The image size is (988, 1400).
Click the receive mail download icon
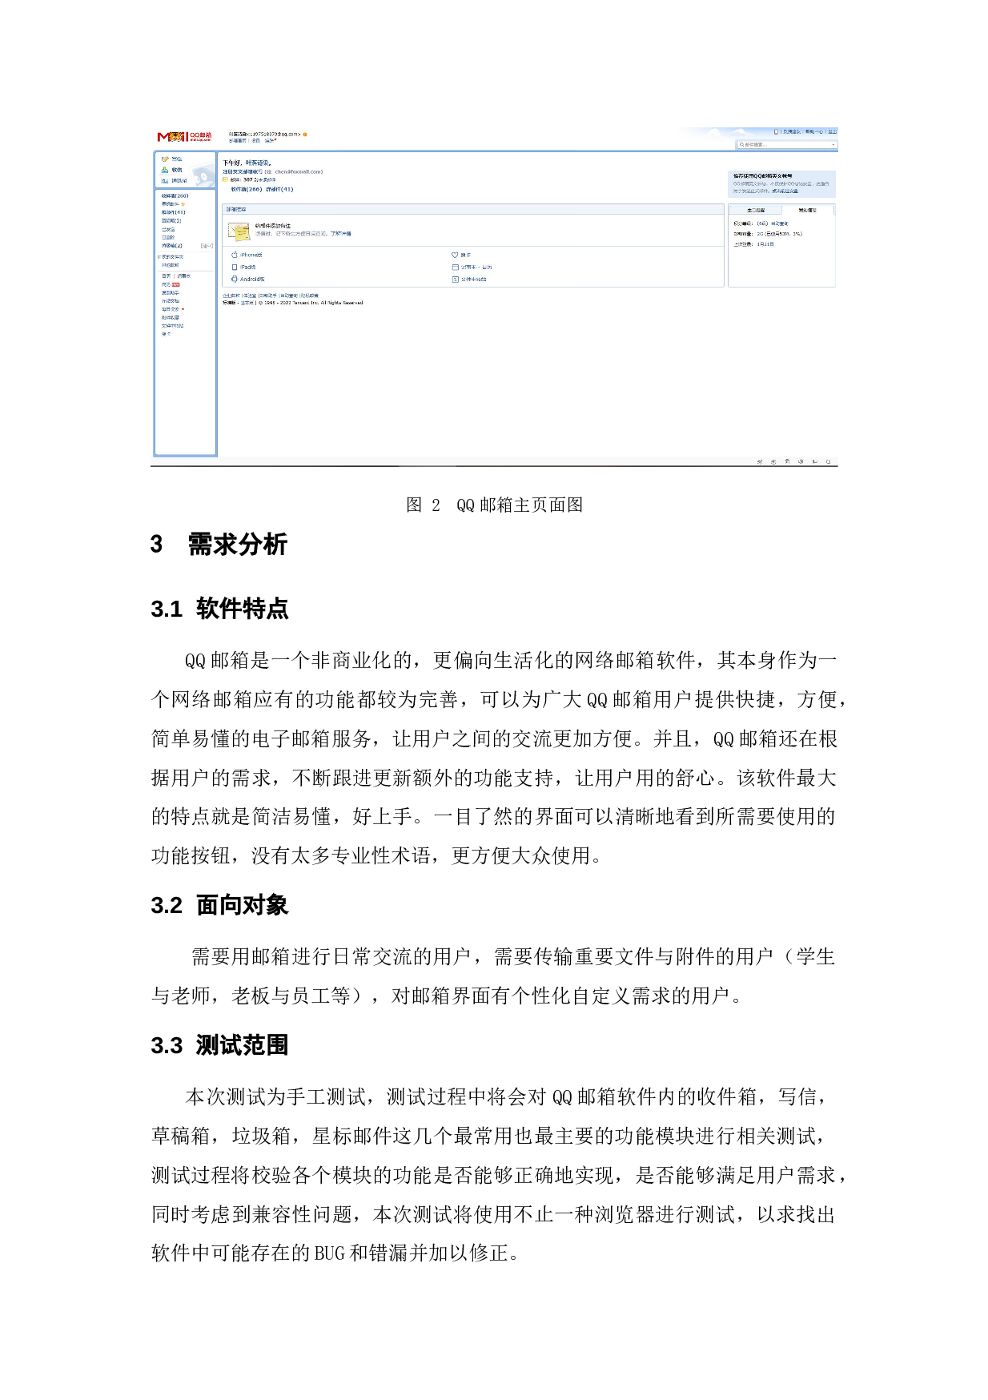tap(165, 170)
